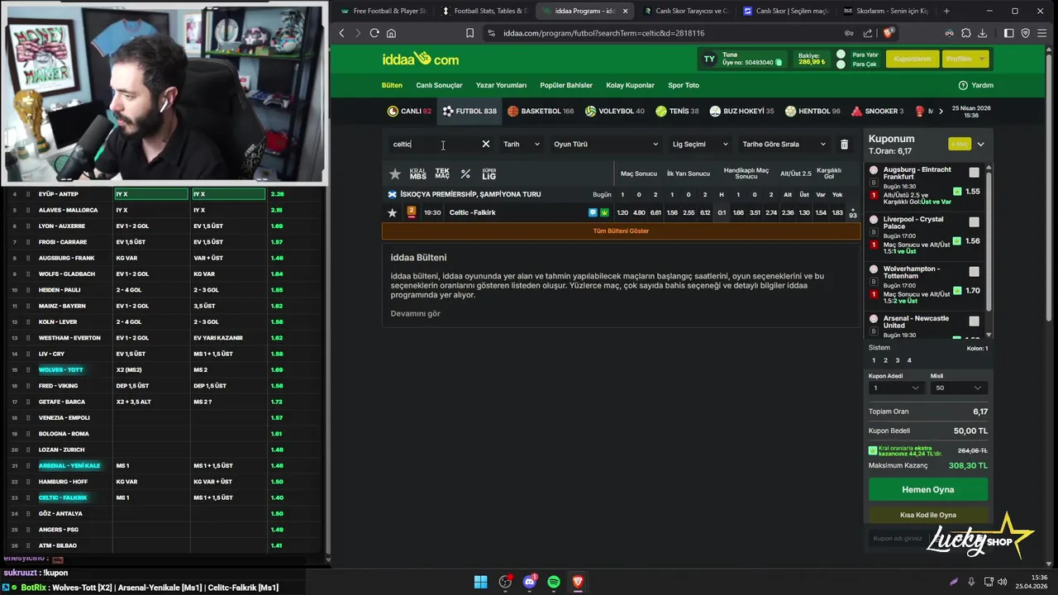
Task: Switch to BASKETBOL 166 sport tab
Action: click(x=541, y=111)
